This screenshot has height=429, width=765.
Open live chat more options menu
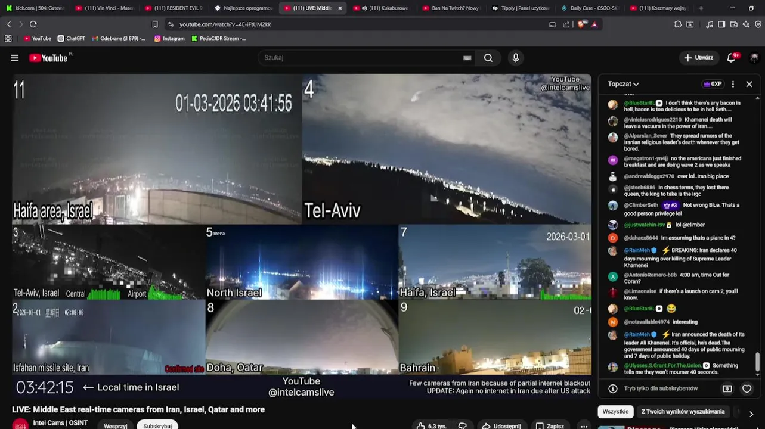(733, 84)
